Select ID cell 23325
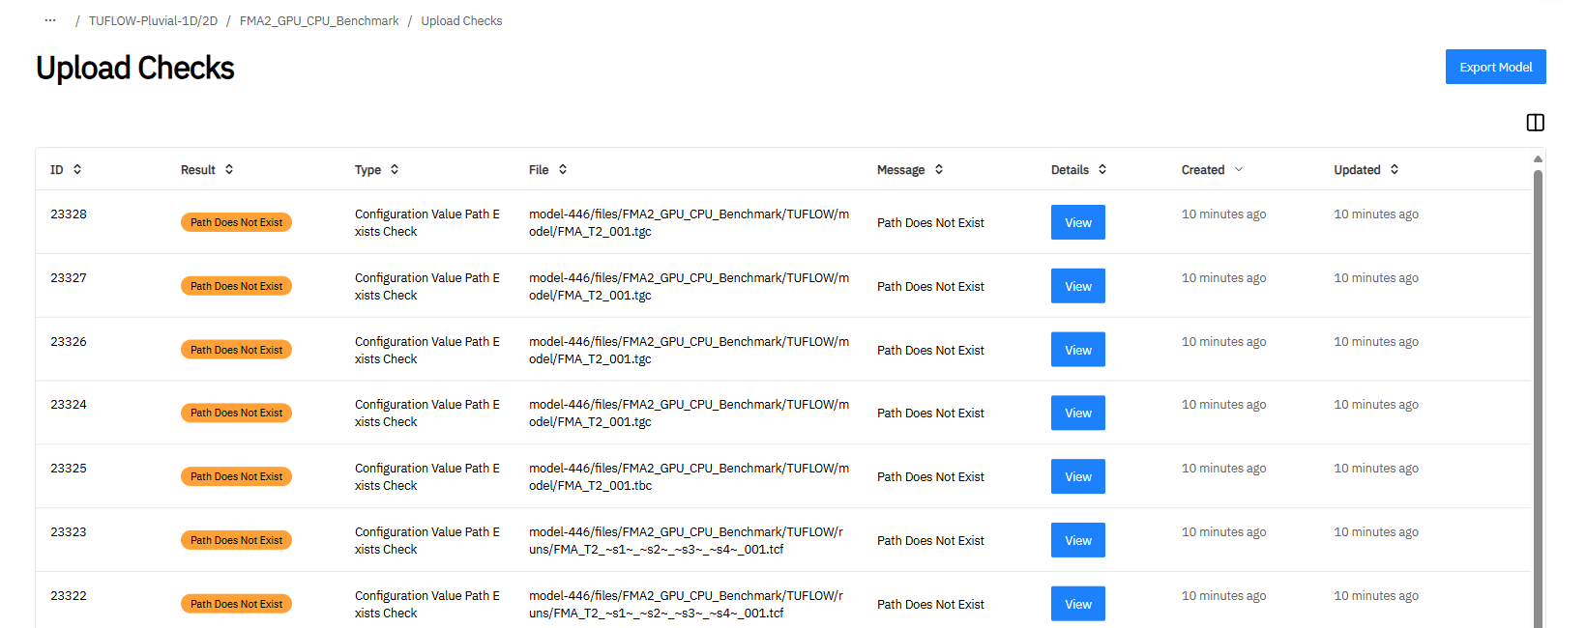Image resolution: width=1586 pixels, height=628 pixels. click(69, 469)
